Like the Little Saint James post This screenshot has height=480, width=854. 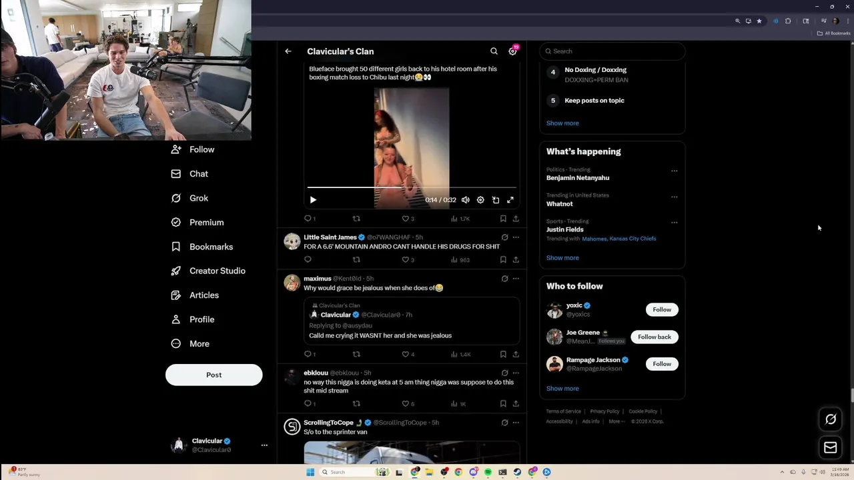coord(408,260)
